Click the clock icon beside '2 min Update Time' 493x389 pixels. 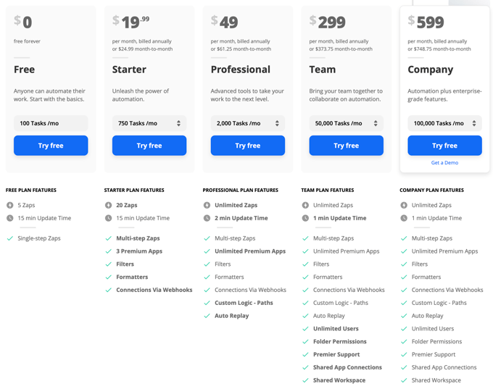click(x=207, y=218)
